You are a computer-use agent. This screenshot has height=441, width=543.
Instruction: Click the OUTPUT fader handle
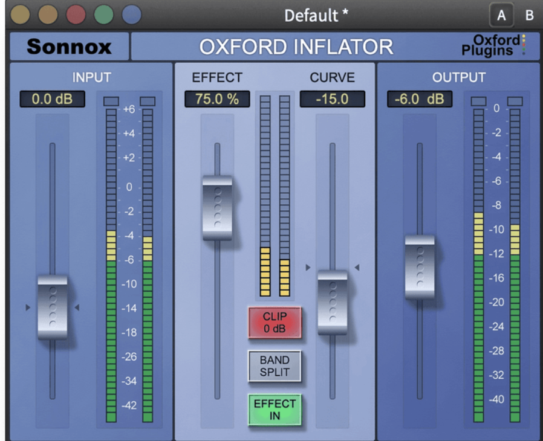click(x=420, y=268)
